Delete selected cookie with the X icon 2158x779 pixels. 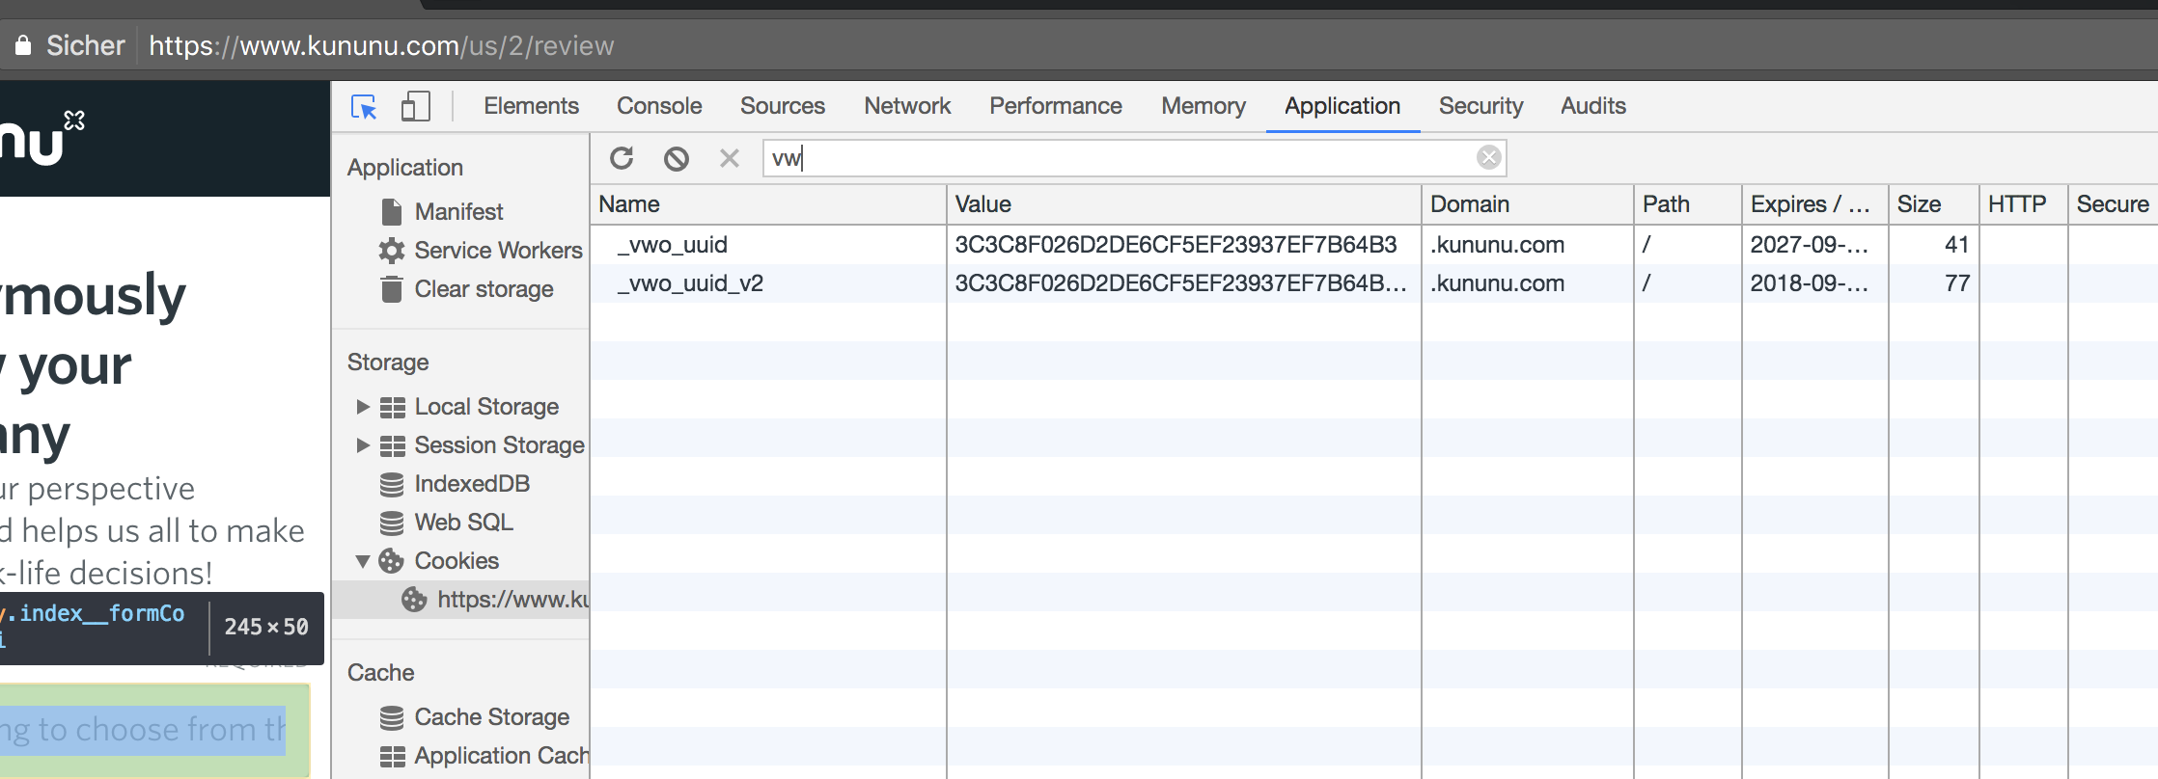pyautogui.click(x=730, y=157)
